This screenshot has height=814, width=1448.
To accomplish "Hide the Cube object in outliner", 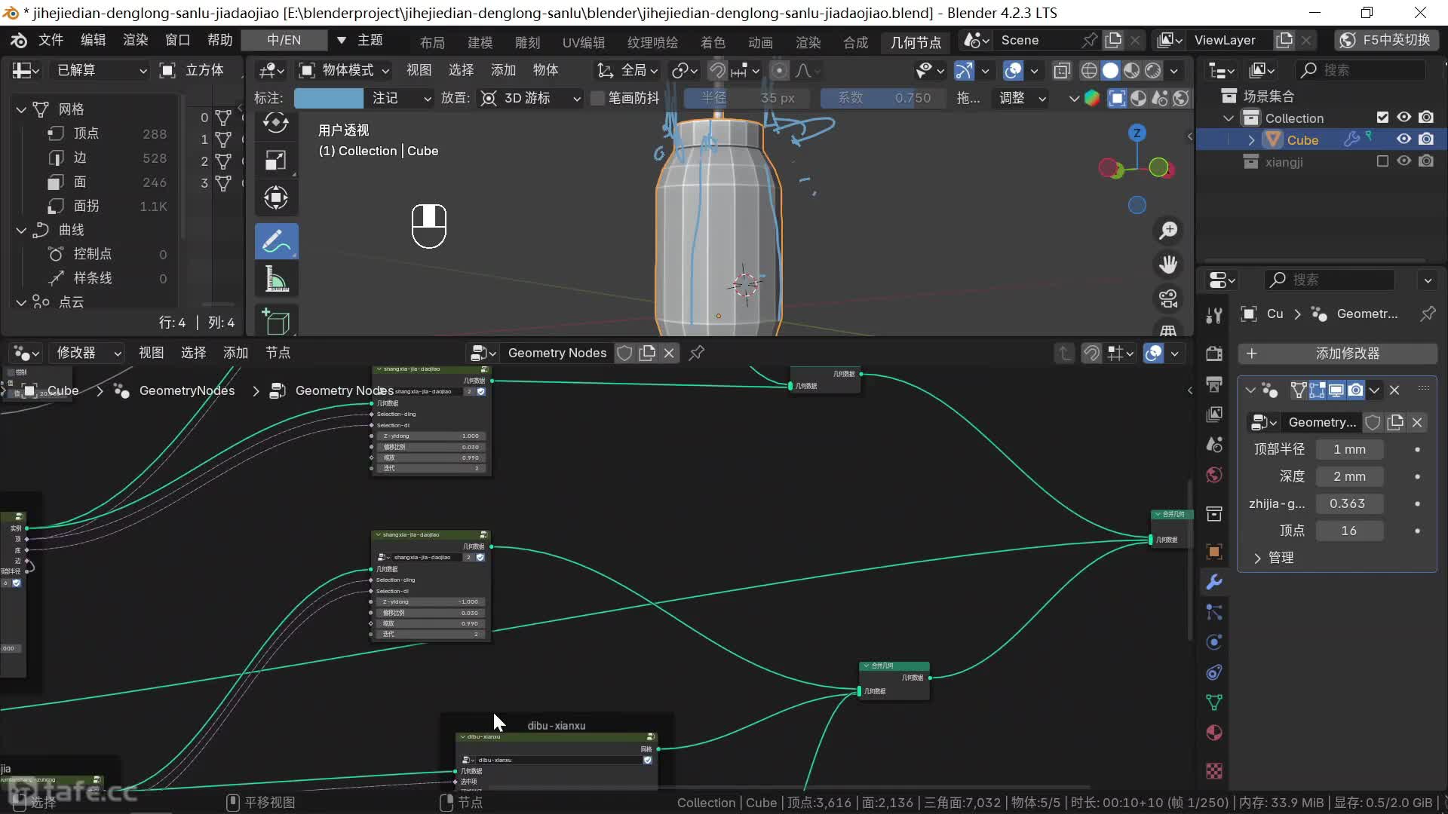I will tap(1404, 139).
